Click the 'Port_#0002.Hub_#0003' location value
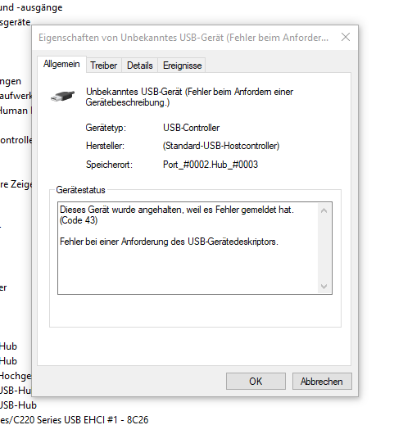 (x=211, y=165)
